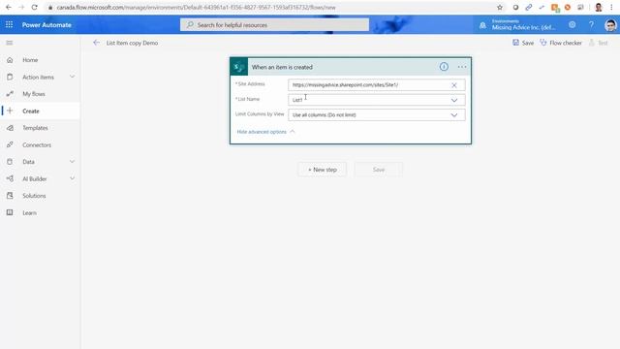The width and height of the screenshot is (620, 349).
Task: Bookmark this page with star icon
Action: click(500, 7)
